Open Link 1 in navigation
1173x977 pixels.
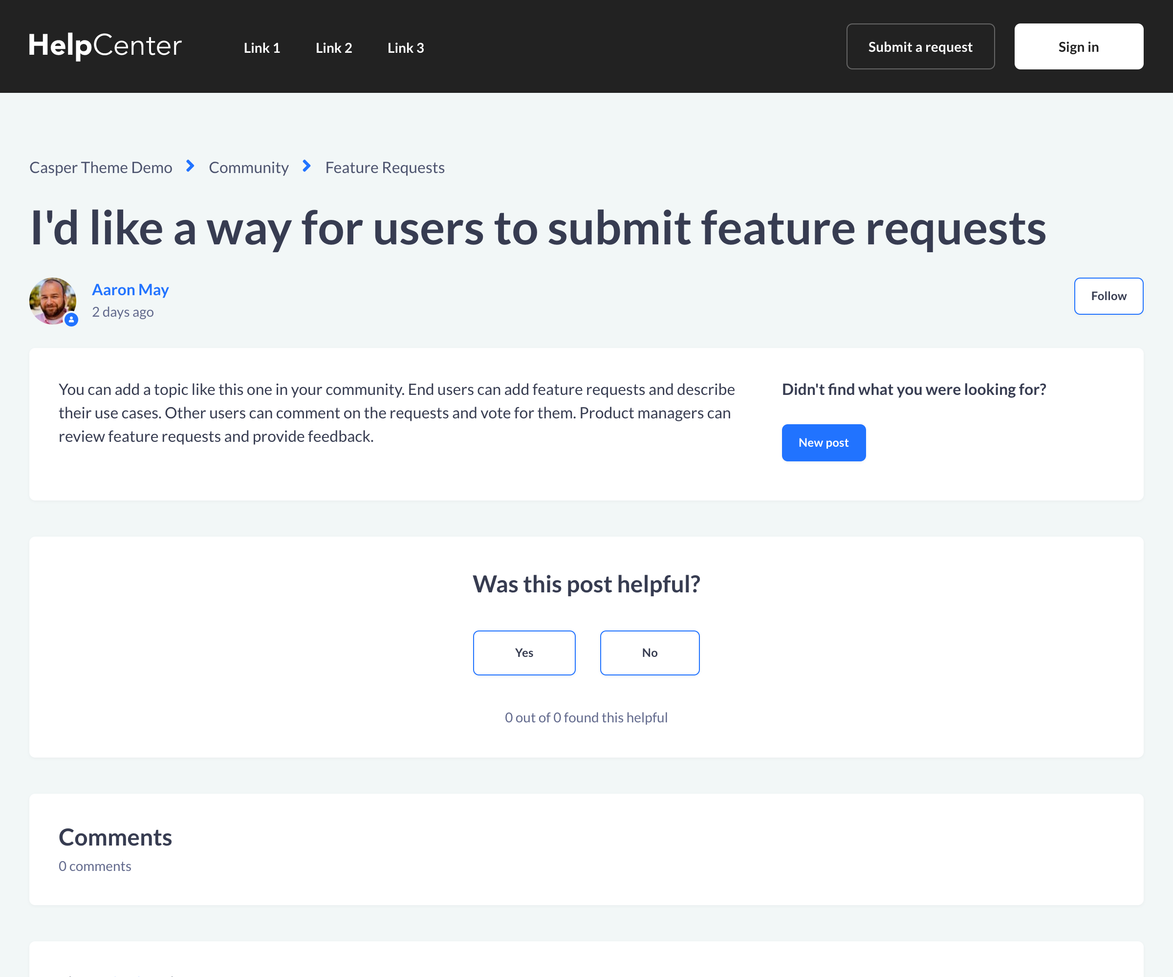(x=261, y=47)
